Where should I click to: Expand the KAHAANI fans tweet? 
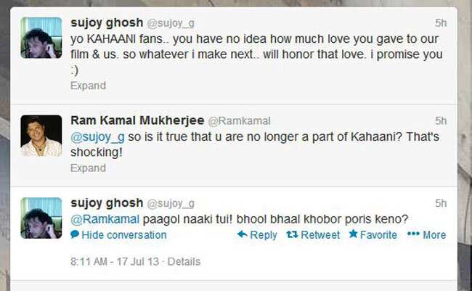click(88, 86)
